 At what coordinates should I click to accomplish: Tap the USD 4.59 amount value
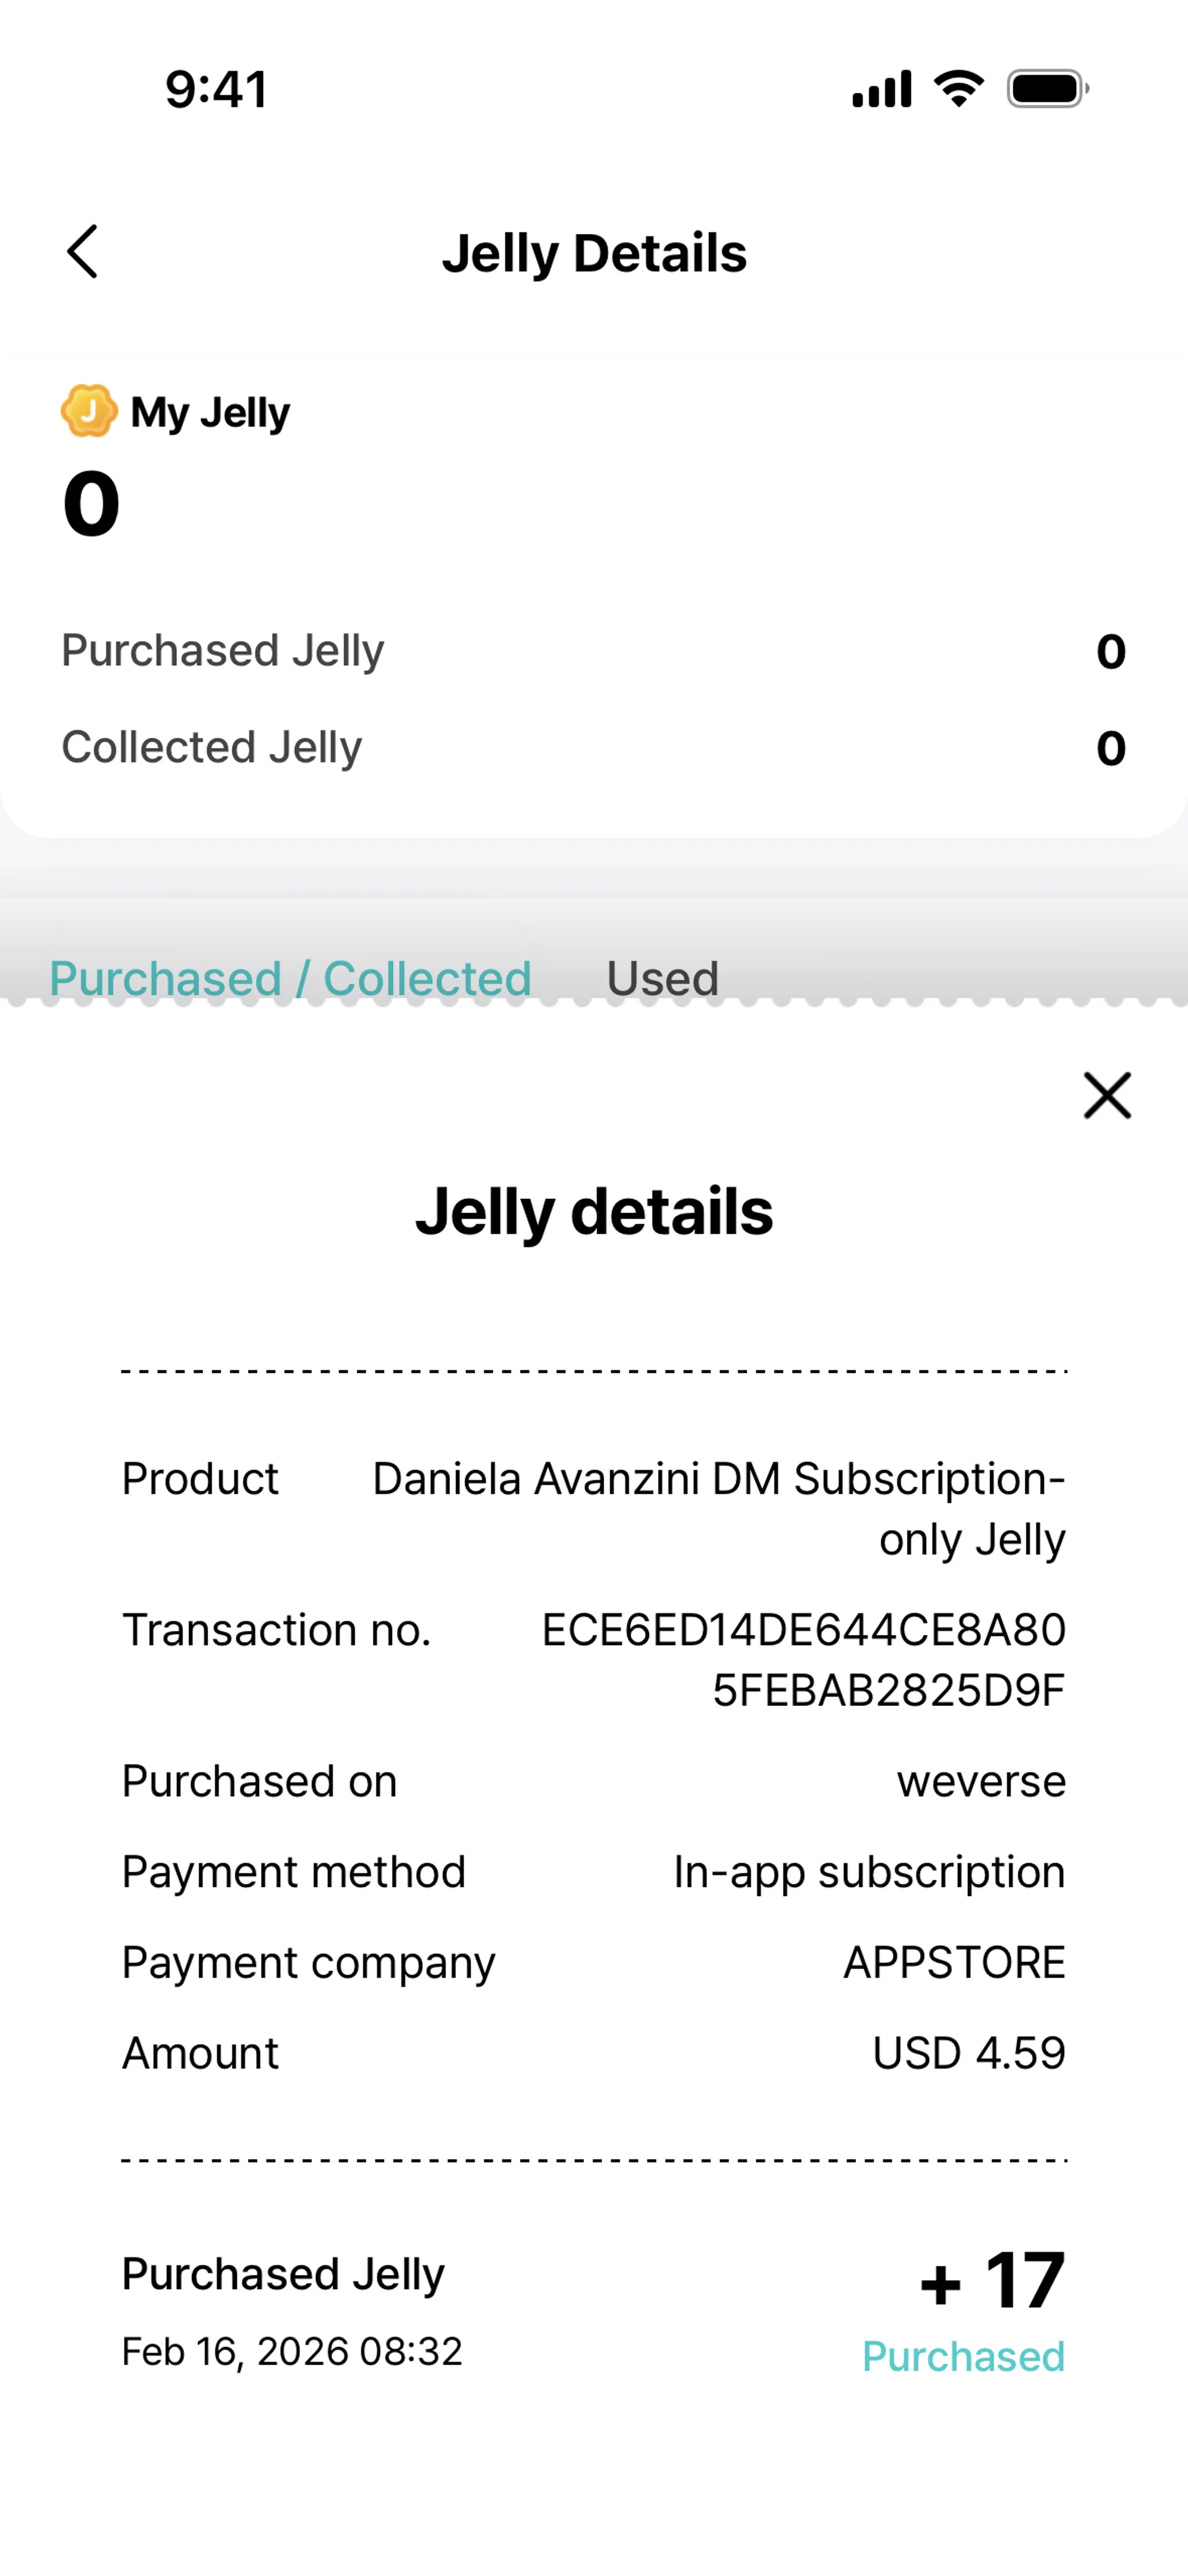pyautogui.click(x=969, y=2053)
